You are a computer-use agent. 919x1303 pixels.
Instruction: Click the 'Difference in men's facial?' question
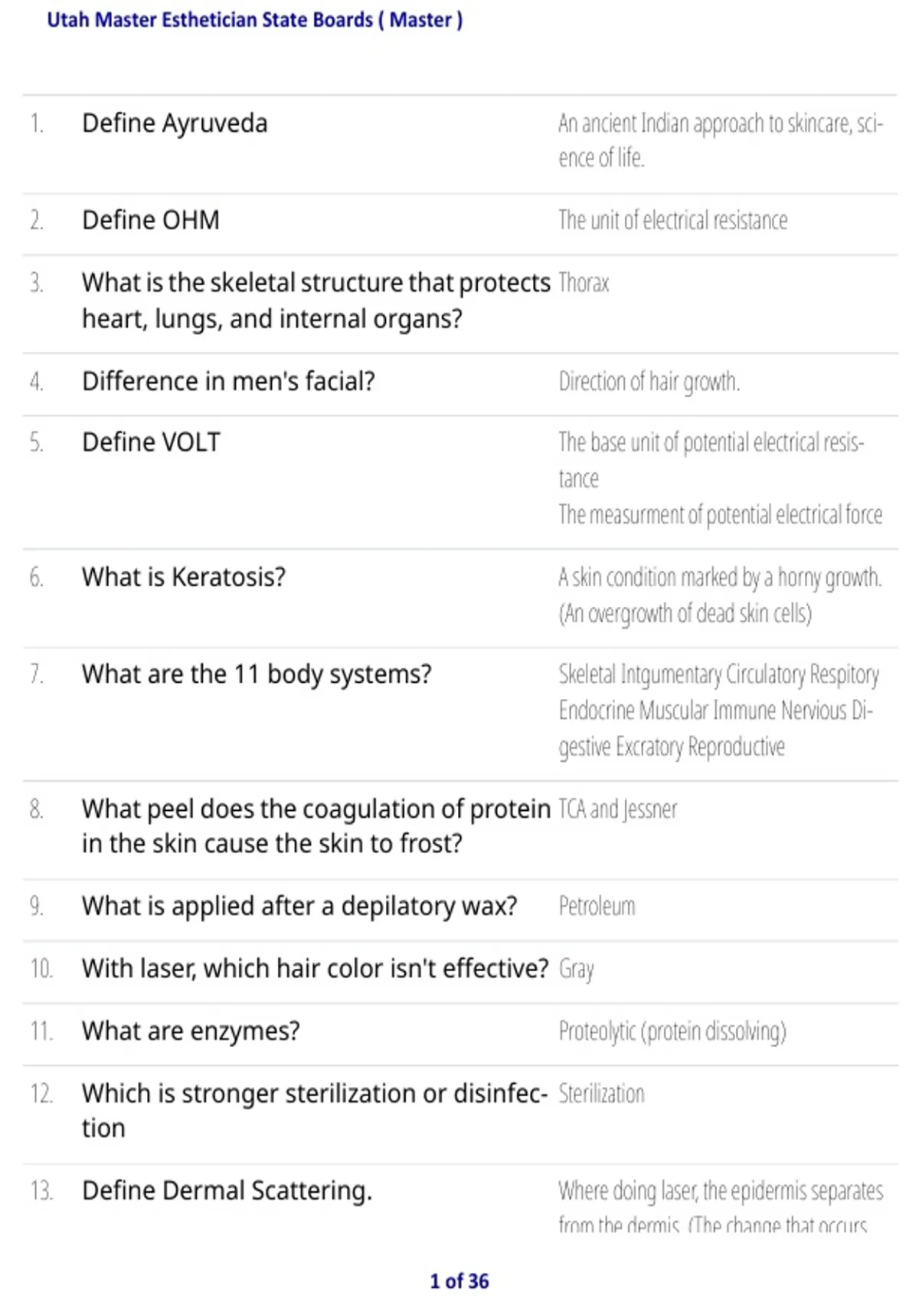tap(228, 381)
